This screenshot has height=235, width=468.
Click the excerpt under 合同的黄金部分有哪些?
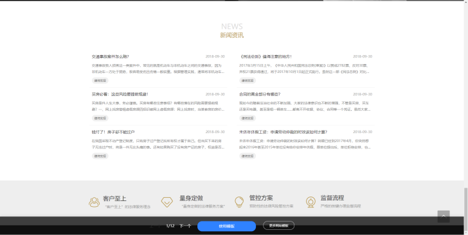click(x=305, y=106)
